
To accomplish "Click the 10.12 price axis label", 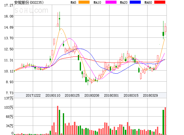I will point(9,71).
